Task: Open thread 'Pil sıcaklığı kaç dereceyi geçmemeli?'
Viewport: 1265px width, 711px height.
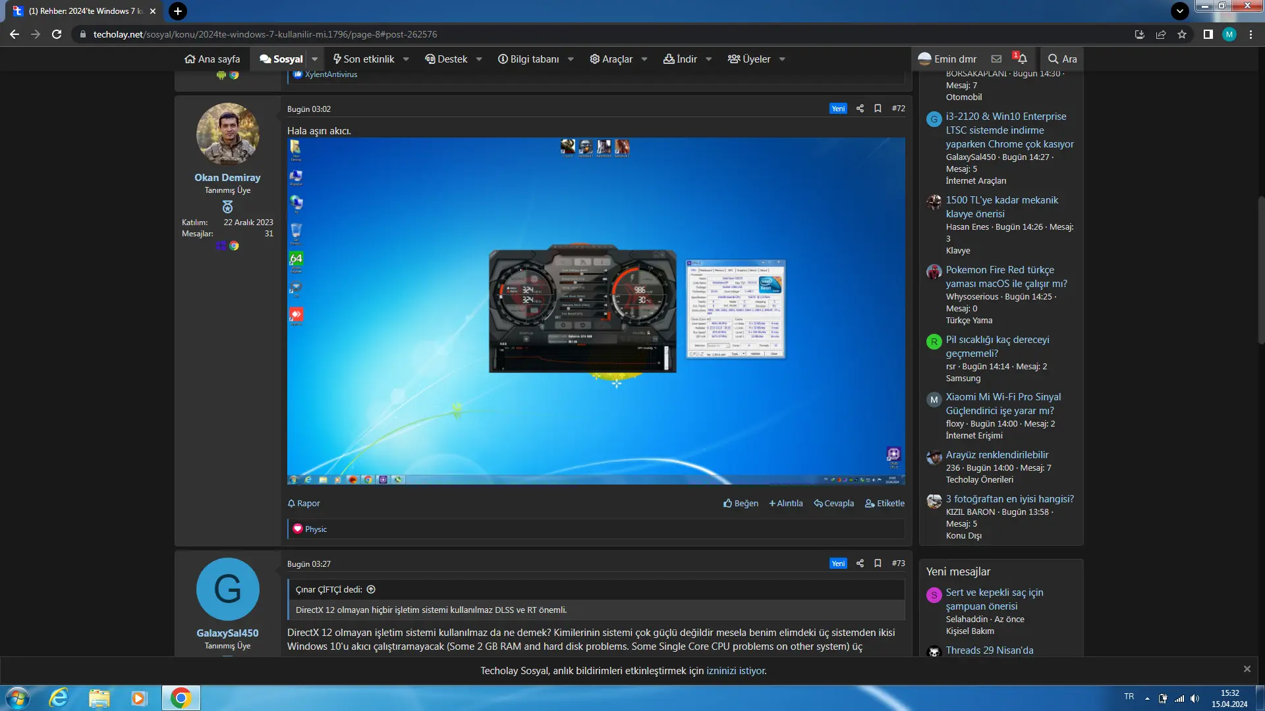Action: pyautogui.click(x=998, y=346)
